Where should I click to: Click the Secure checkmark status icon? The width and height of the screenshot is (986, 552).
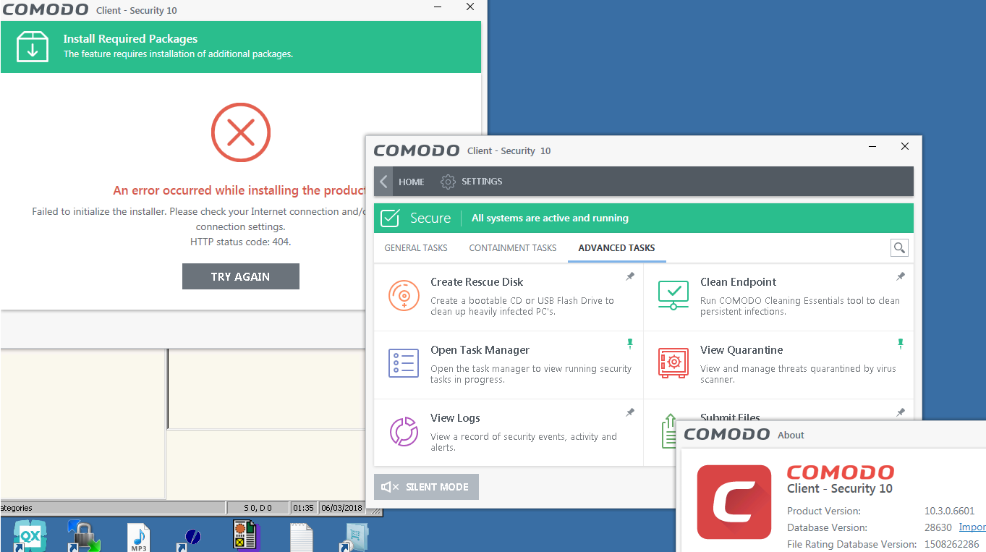click(x=391, y=218)
